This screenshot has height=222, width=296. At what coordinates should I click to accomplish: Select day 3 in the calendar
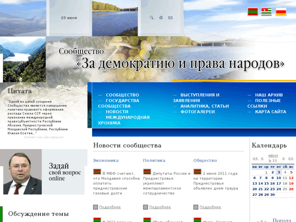[x=279, y=172]
